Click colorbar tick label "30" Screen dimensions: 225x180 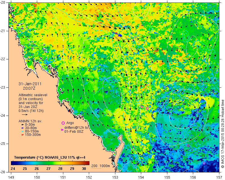84,168
